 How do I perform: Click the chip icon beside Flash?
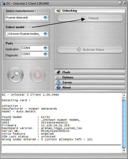(59, 72)
